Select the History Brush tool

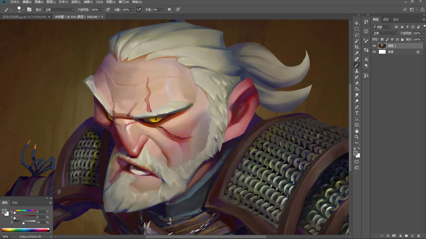(x=357, y=77)
